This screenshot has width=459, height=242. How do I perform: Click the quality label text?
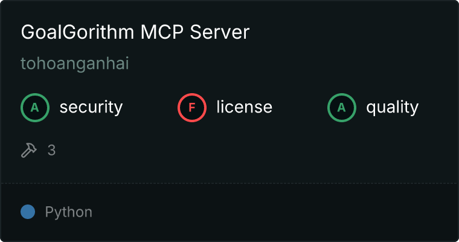392,107
